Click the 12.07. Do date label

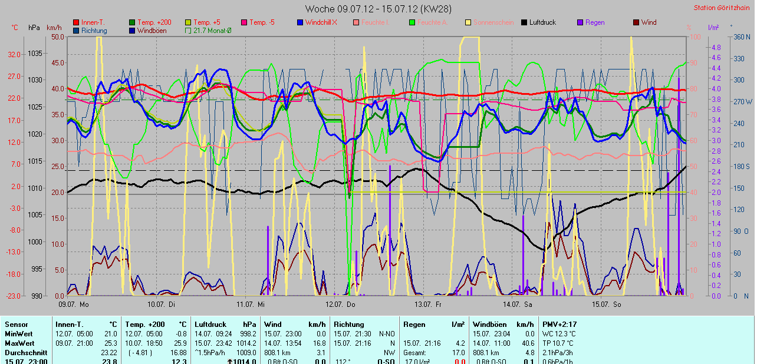(x=339, y=305)
